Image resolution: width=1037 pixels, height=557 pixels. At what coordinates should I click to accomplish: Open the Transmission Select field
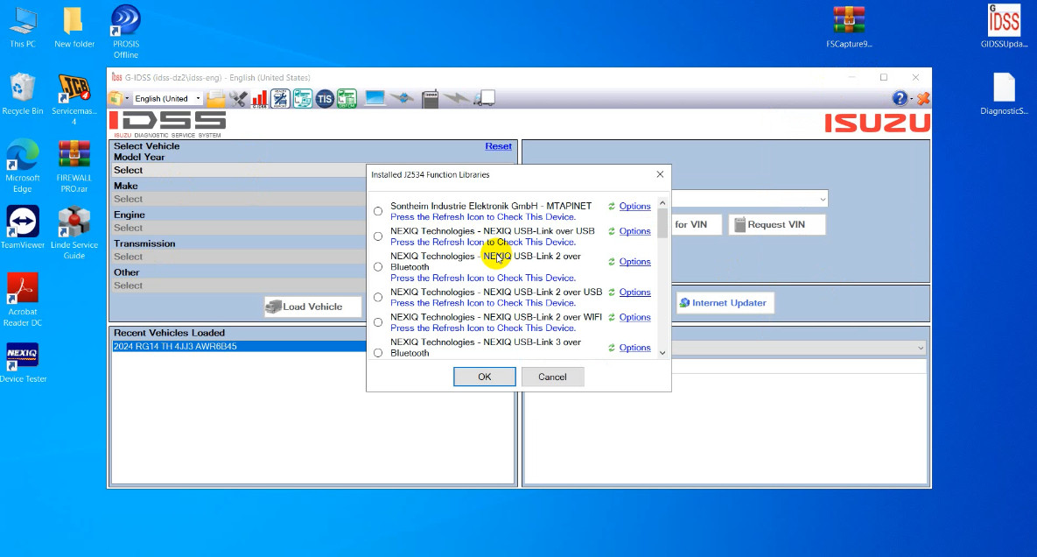tap(240, 257)
